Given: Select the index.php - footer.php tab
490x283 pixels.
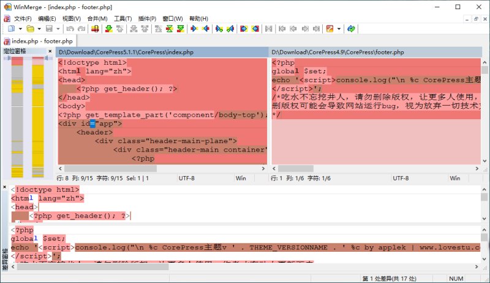Looking at the screenshot, I should 39,41.
